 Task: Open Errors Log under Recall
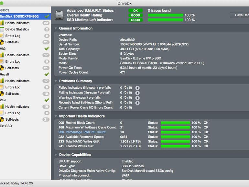pyautogui.click(x=26, y=87)
